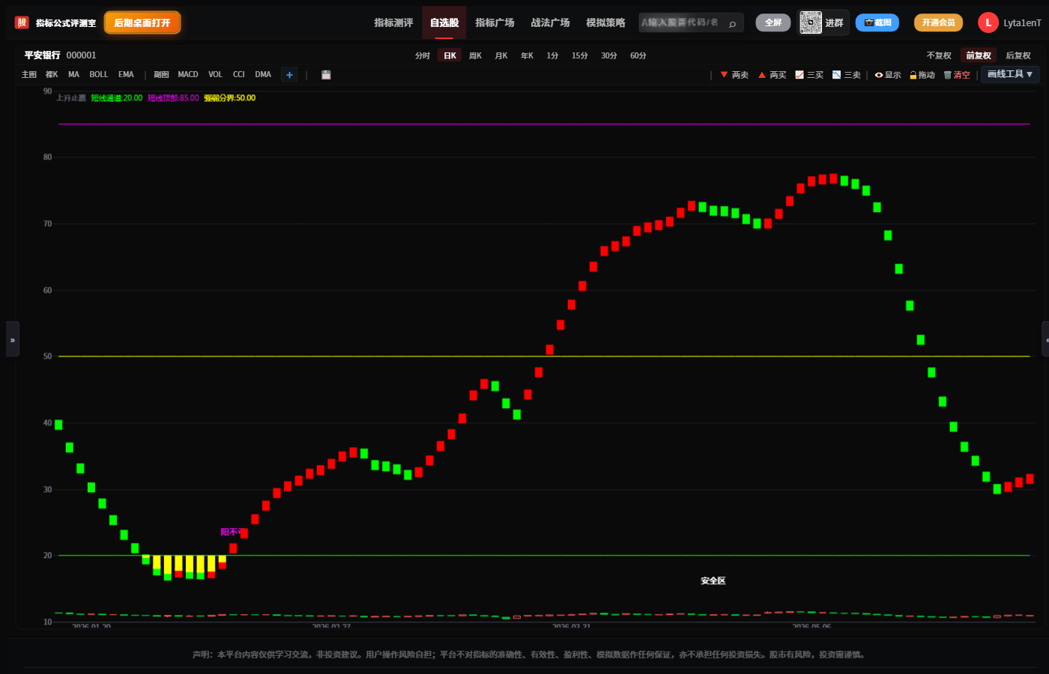This screenshot has height=674, width=1049.
Task: Switch to the 年K timeframe
Action: pyautogui.click(x=527, y=55)
